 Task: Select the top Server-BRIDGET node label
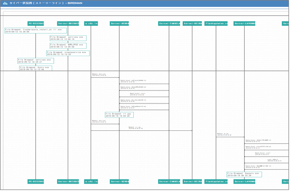point(68,23)
